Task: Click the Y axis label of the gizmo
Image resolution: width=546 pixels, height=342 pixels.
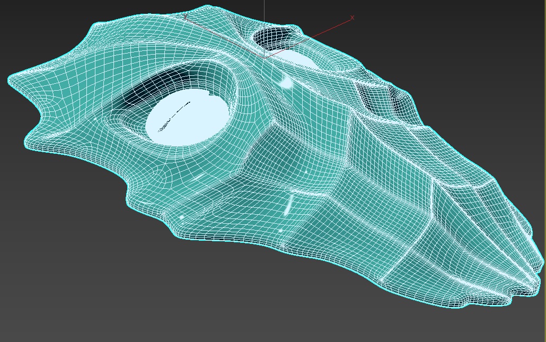Action: (185, 16)
